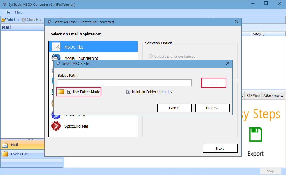This screenshot has height=175, width=286.
Task: Maximize the SysTools MBOX Converter window
Action: [266, 4]
